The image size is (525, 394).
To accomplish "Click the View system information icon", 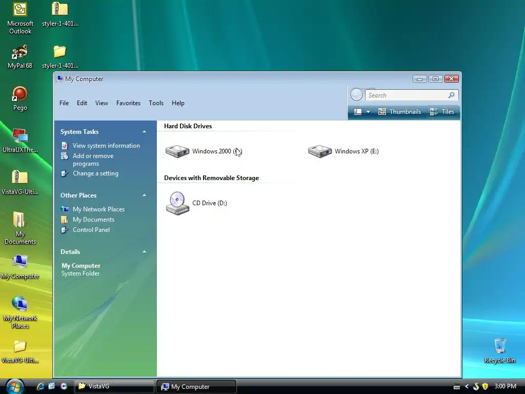I will tap(65, 146).
